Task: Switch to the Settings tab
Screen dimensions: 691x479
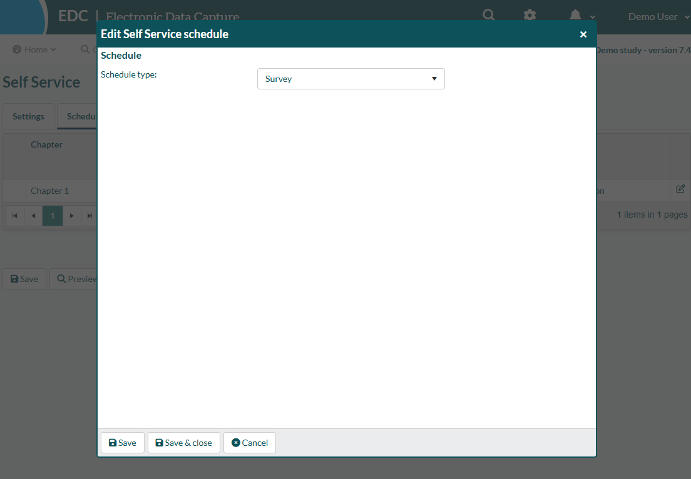Action: 28,116
